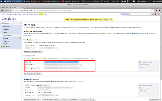Click the padlock site security icon
Viewport: 162px width, 101px height.
tap(13, 11)
